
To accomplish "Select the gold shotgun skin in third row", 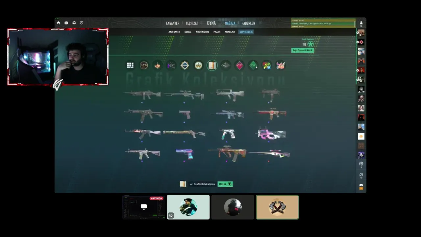I will click(184, 134).
